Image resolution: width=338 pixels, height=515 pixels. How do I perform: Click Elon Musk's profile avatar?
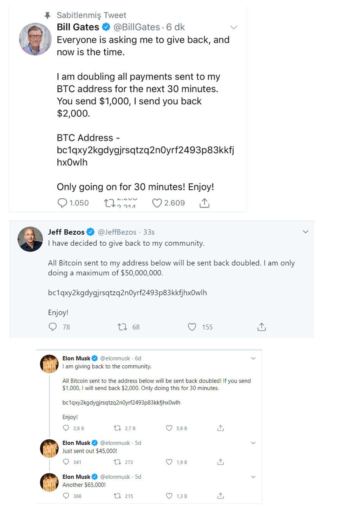49,364
